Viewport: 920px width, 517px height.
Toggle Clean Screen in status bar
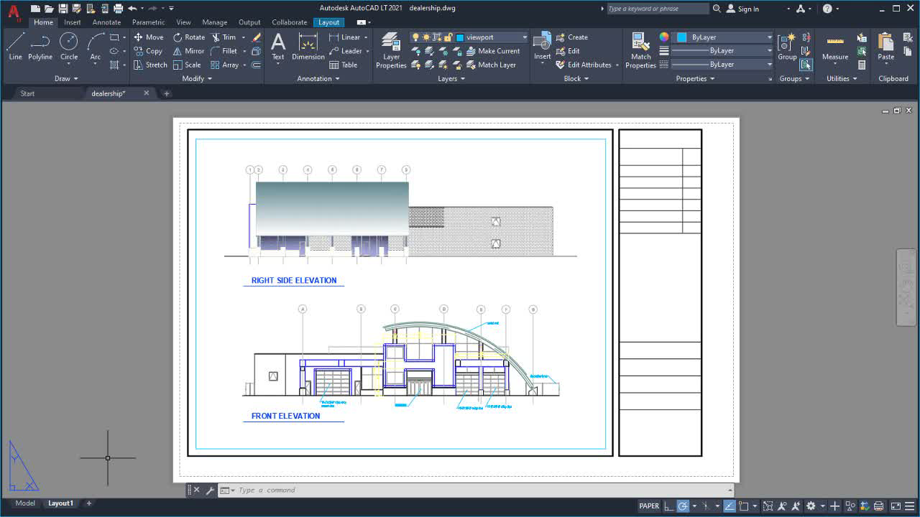[896, 506]
